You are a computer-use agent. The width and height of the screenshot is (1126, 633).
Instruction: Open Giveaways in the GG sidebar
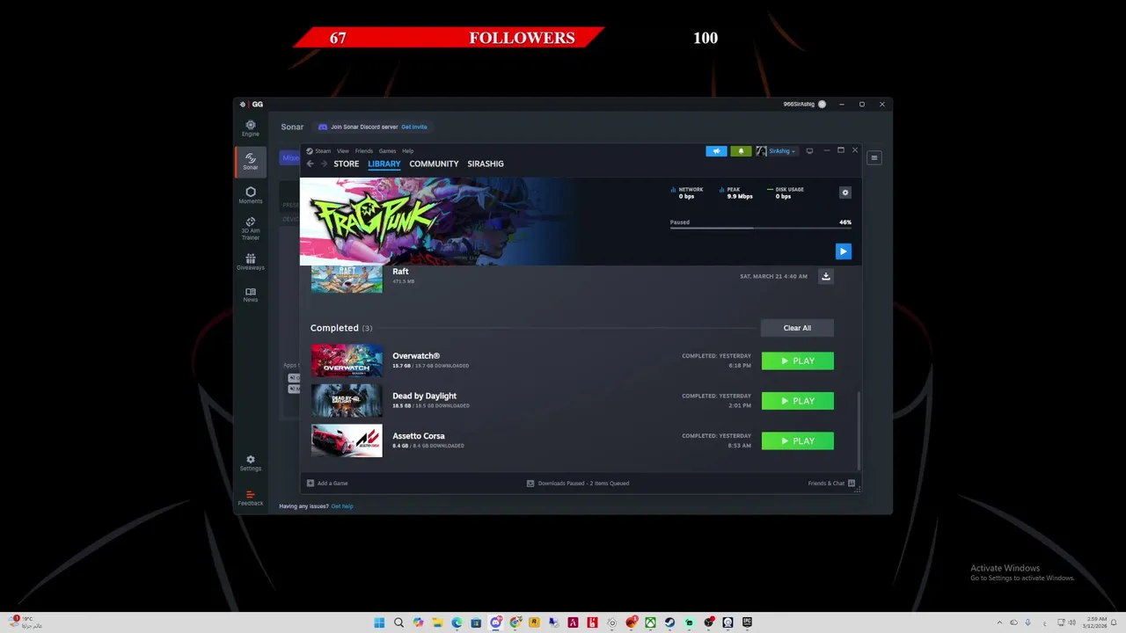[x=251, y=262]
